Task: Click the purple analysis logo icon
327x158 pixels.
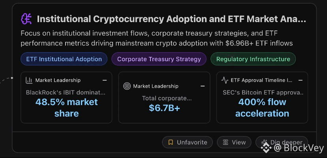Action: (26, 19)
